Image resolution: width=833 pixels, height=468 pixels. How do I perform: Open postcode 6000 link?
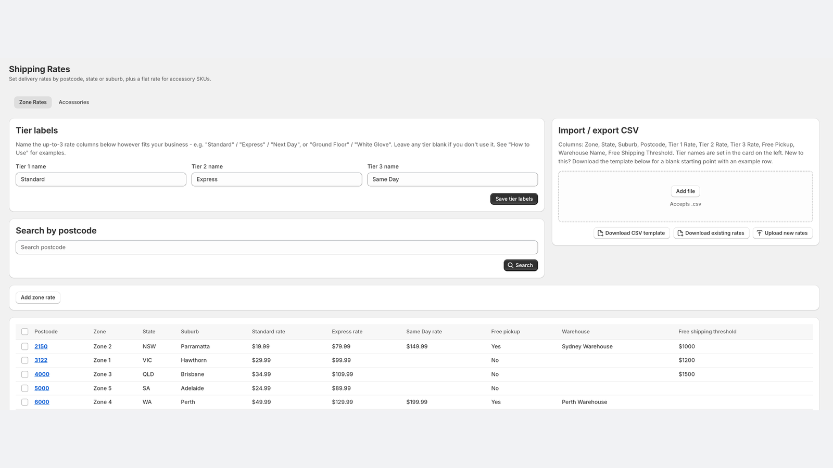(42, 402)
